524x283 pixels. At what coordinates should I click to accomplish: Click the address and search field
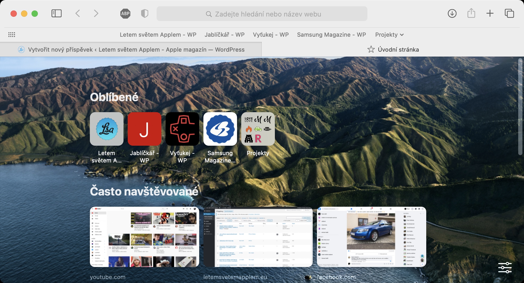click(262, 14)
